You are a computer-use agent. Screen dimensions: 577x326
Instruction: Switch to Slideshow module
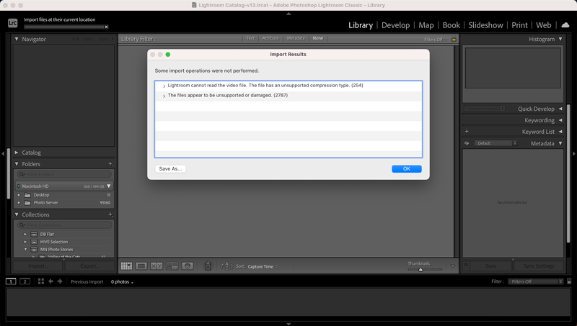click(485, 25)
